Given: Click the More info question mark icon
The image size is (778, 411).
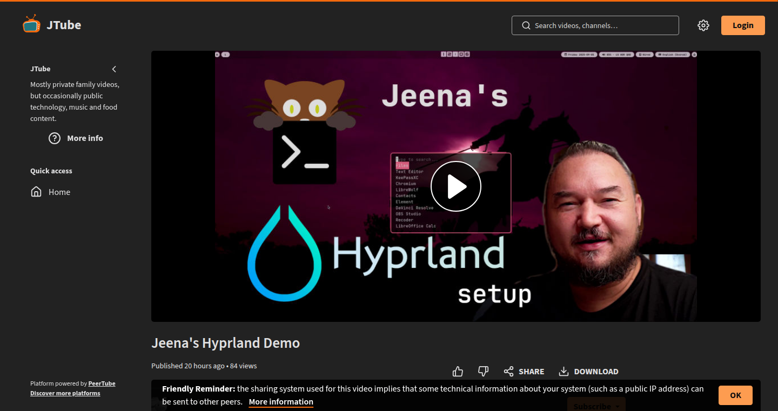Looking at the screenshot, I should pos(55,138).
